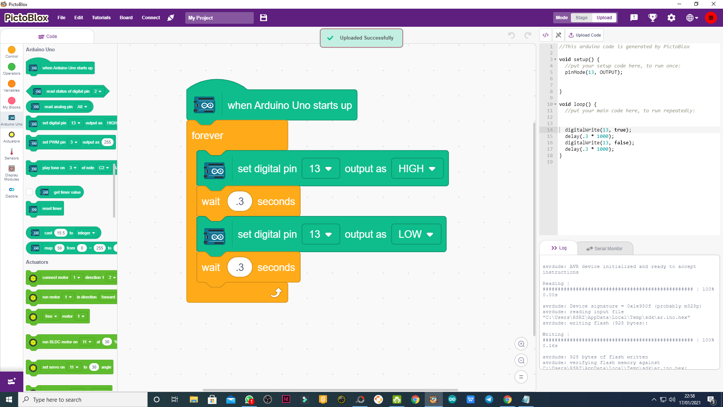Switch to the Serial Monitor tab
Image resolution: width=723 pixels, height=407 pixels.
605,248
